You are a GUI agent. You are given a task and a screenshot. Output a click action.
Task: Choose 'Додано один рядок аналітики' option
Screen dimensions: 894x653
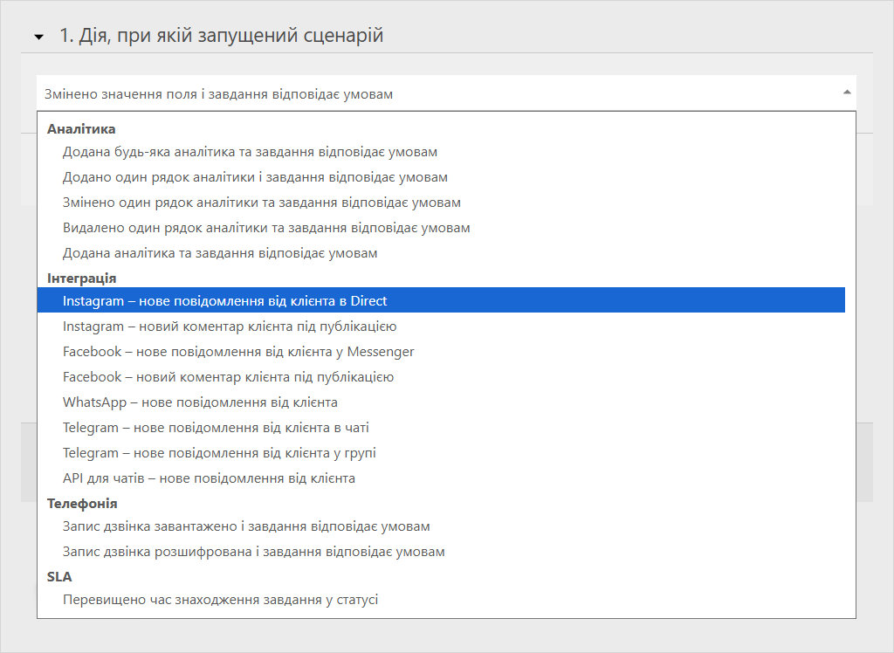255,177
